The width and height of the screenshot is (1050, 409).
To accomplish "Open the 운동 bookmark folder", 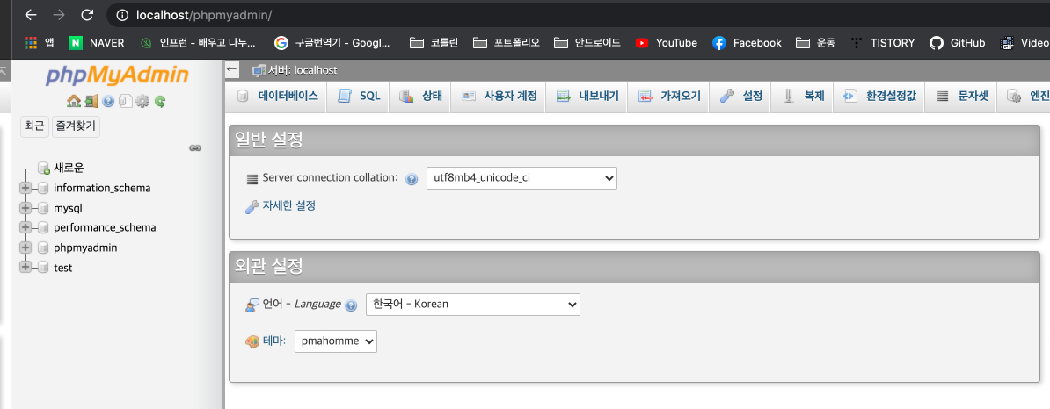I will 815,43.
